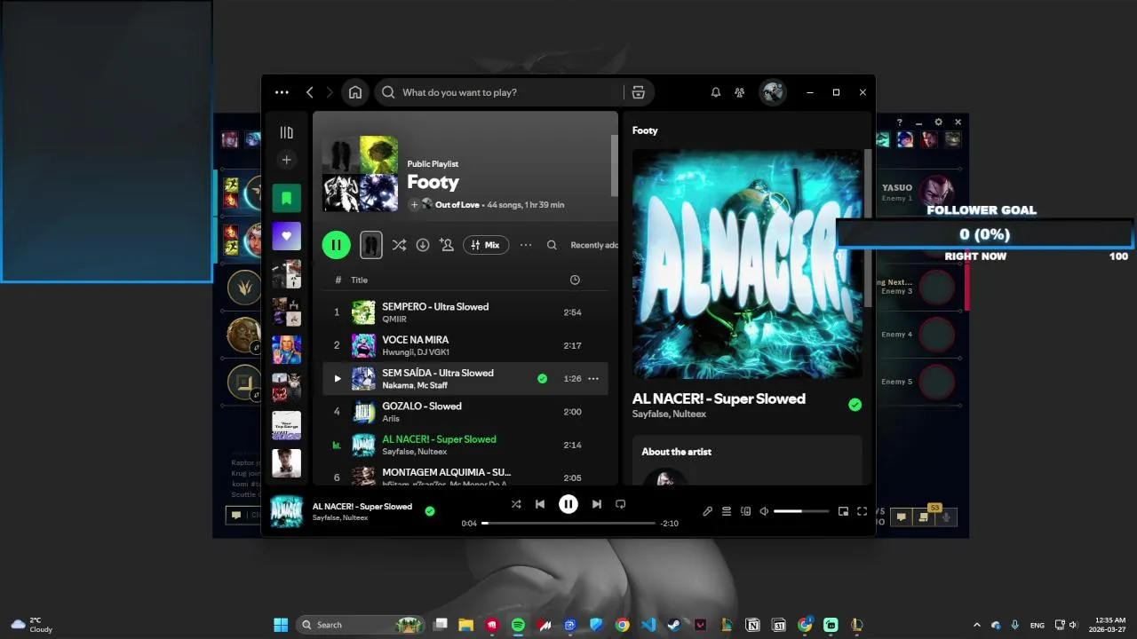Toggle saved checkmark in Now Playing panel
The width and height of the screenshot is (1137, 639).
tap(855, 405)
